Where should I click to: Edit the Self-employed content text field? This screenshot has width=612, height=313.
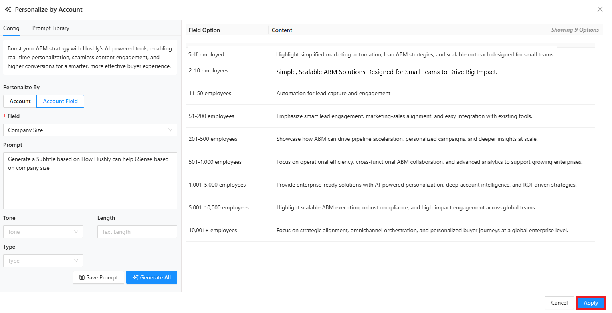click(415, 54)
